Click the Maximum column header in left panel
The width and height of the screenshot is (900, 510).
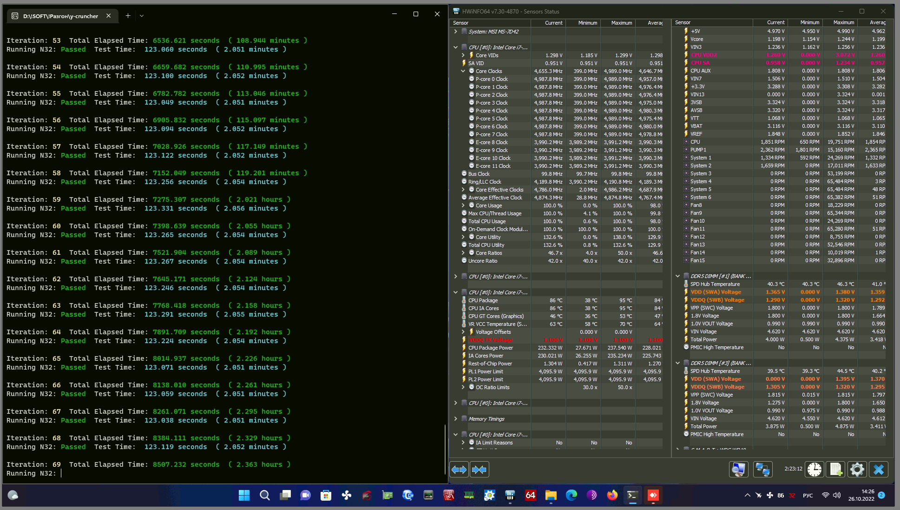(621, 23)
